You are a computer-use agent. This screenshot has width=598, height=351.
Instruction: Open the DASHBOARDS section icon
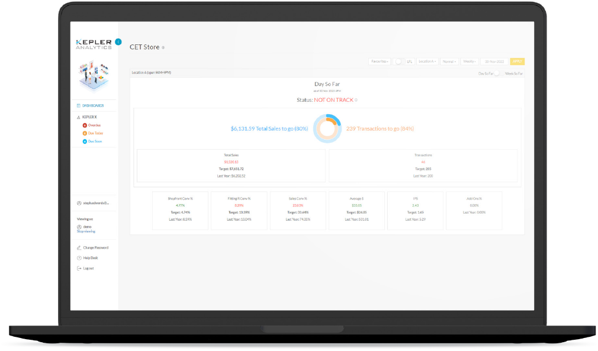78,105
